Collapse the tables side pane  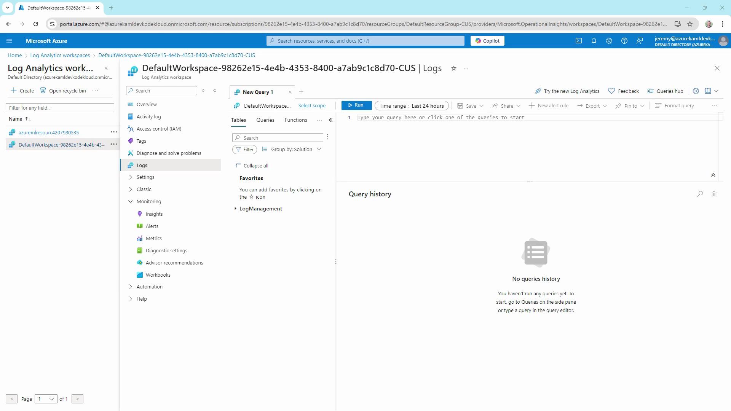point(330,120)
